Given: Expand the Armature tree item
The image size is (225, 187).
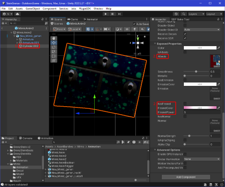Looking at the screenshot, I should click(x=17, y=39).
